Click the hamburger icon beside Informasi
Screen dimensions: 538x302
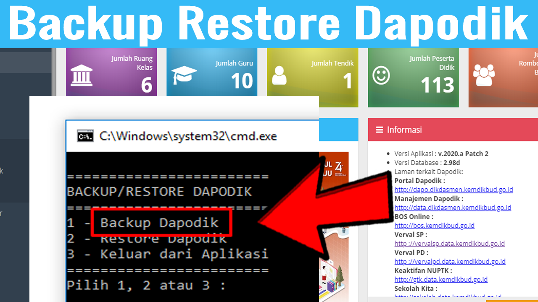[380, 130]
